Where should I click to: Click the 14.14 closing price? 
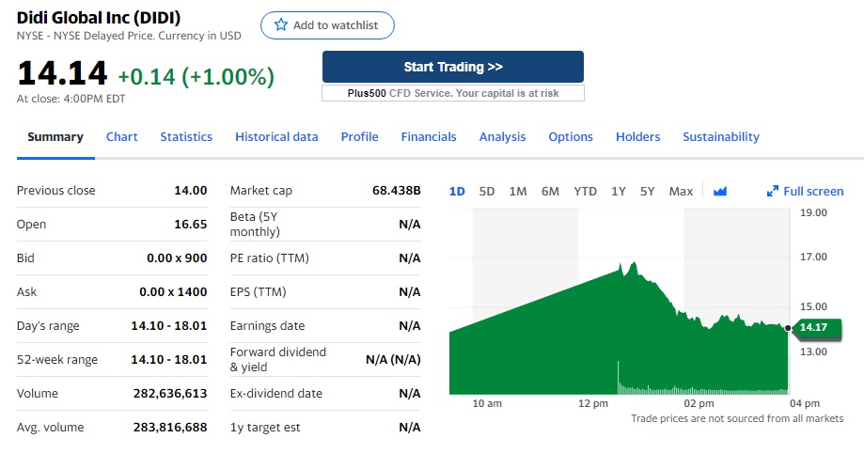(62, 73)
